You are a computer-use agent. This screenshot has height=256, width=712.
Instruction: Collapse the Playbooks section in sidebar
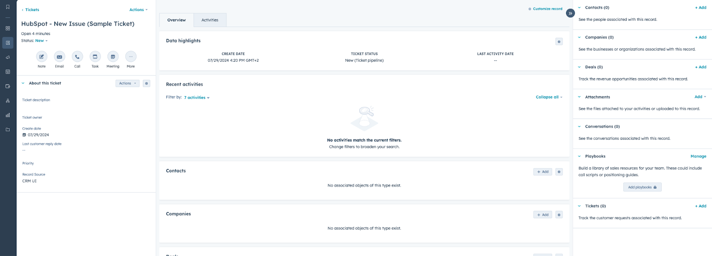click(x=579, y=156)
